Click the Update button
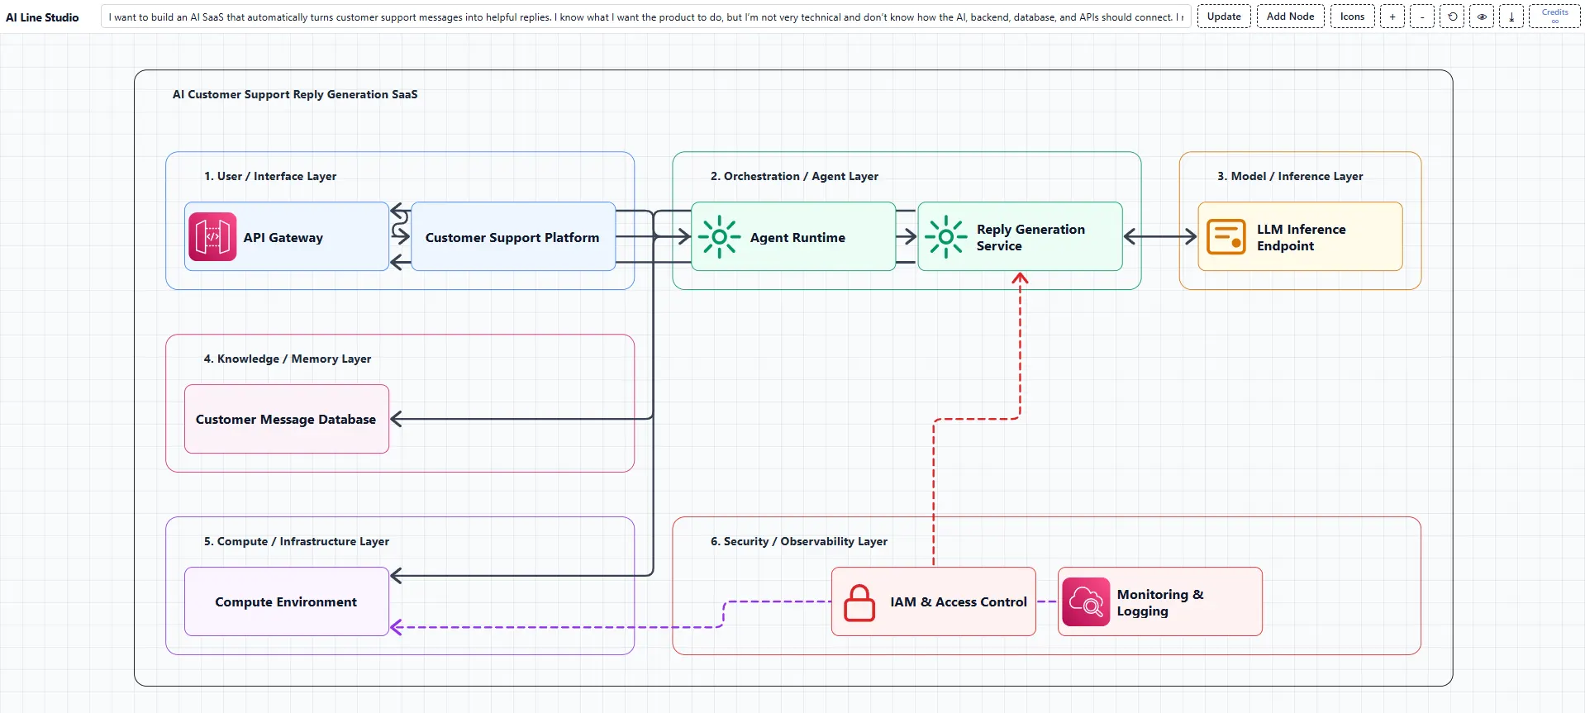Image resolution: width=1585 pixels, height=713 pixels. click(1224, 17)
